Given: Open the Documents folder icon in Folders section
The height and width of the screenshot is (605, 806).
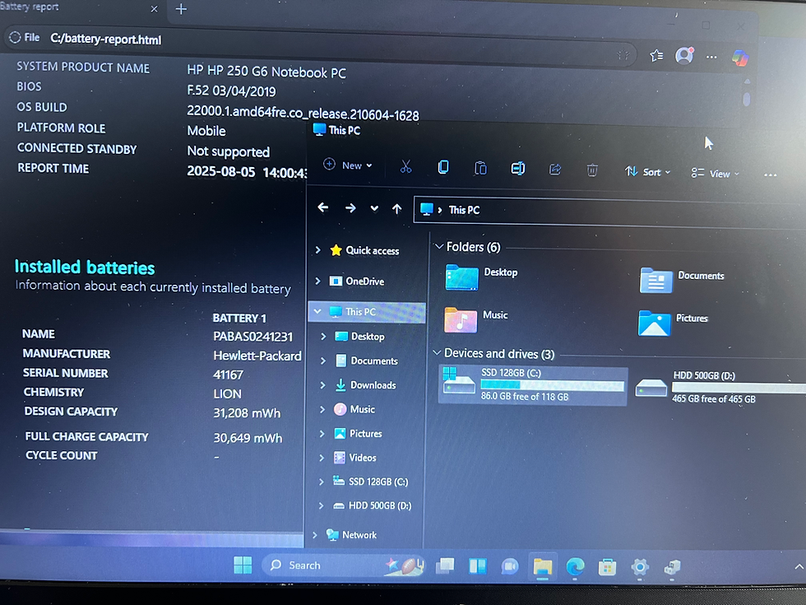Looking at the screenshot, I should pyautogui.click(x=656, y=281).
